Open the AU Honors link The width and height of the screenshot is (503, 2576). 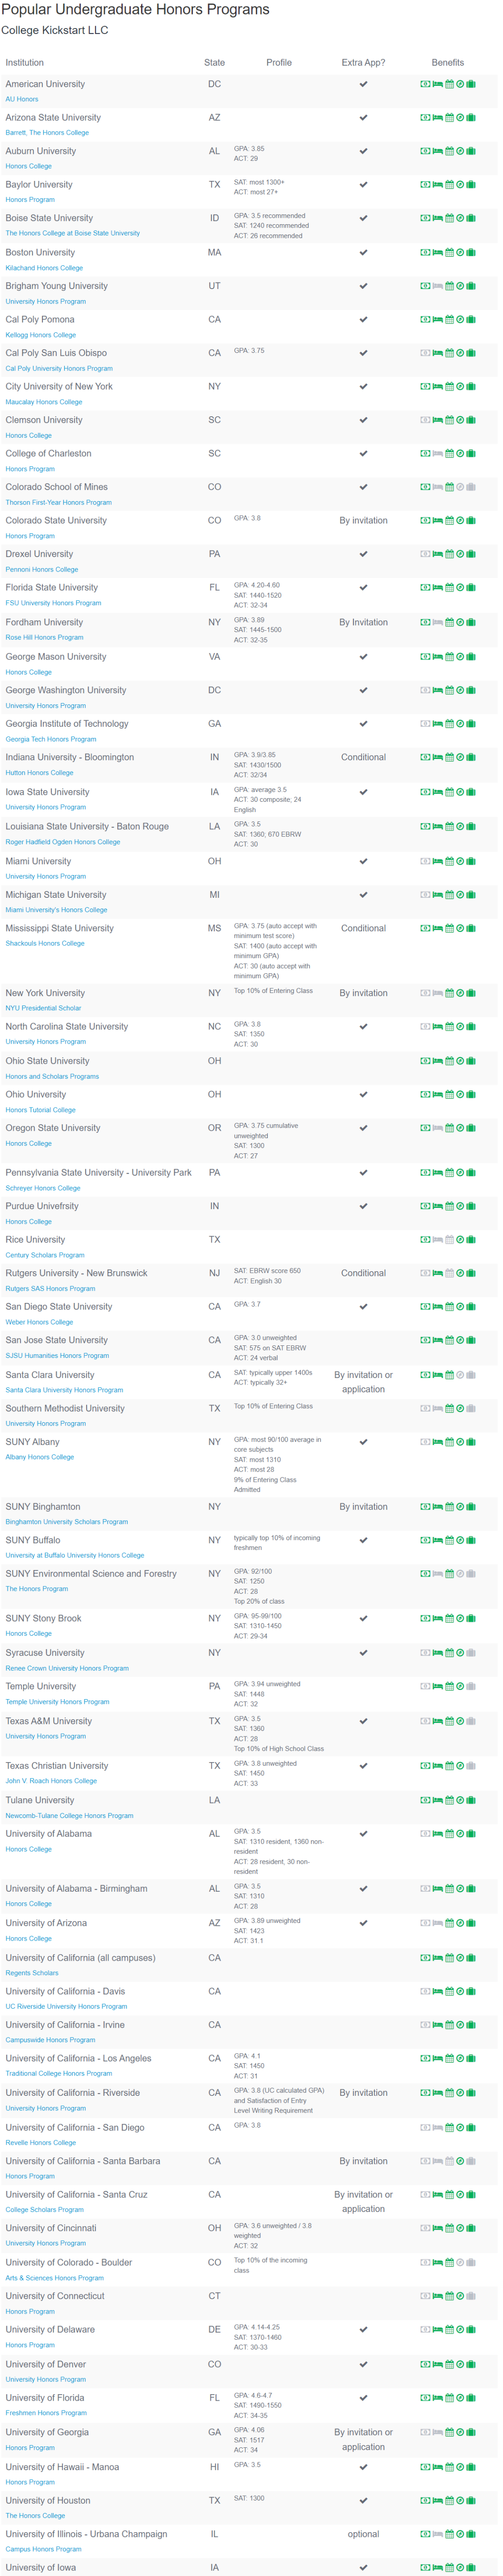click(22, 99)
